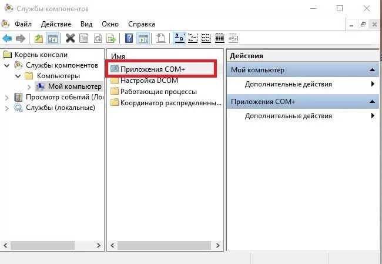Click right arrow of tree pane scrollbar
This screenshot has height=264, width=382.
tap(99, 245)
